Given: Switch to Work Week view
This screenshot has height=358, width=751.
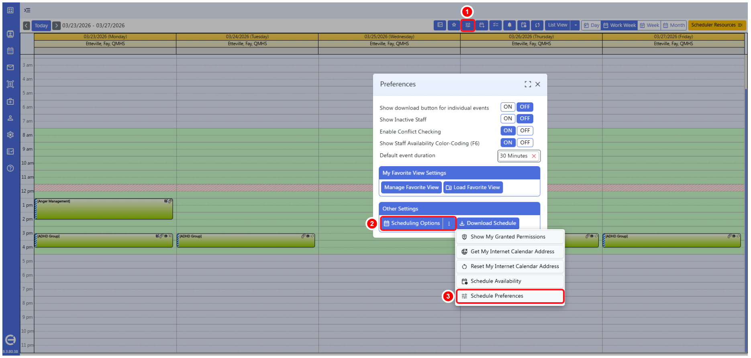Looking at the screenshot, I should [620, 25].
